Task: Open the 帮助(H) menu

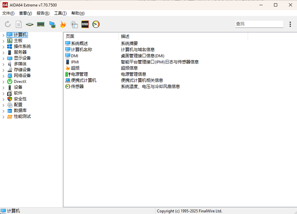Action: click(78, 13)
